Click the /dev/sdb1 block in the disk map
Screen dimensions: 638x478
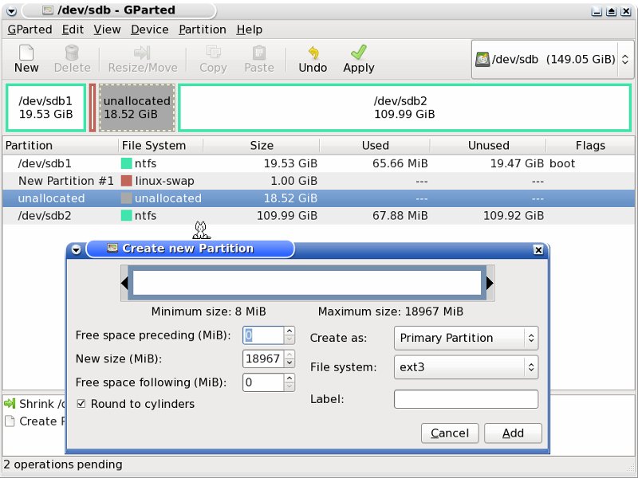pos(46,108)
